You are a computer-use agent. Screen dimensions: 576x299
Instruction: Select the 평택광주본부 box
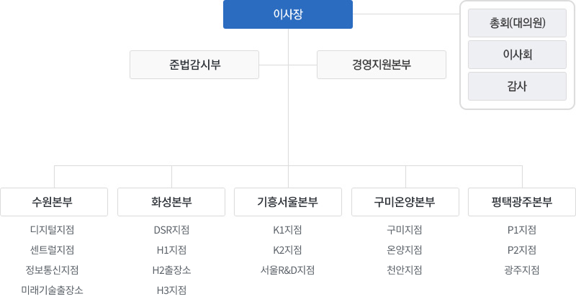pyautogui.click(x=522, y=202)
